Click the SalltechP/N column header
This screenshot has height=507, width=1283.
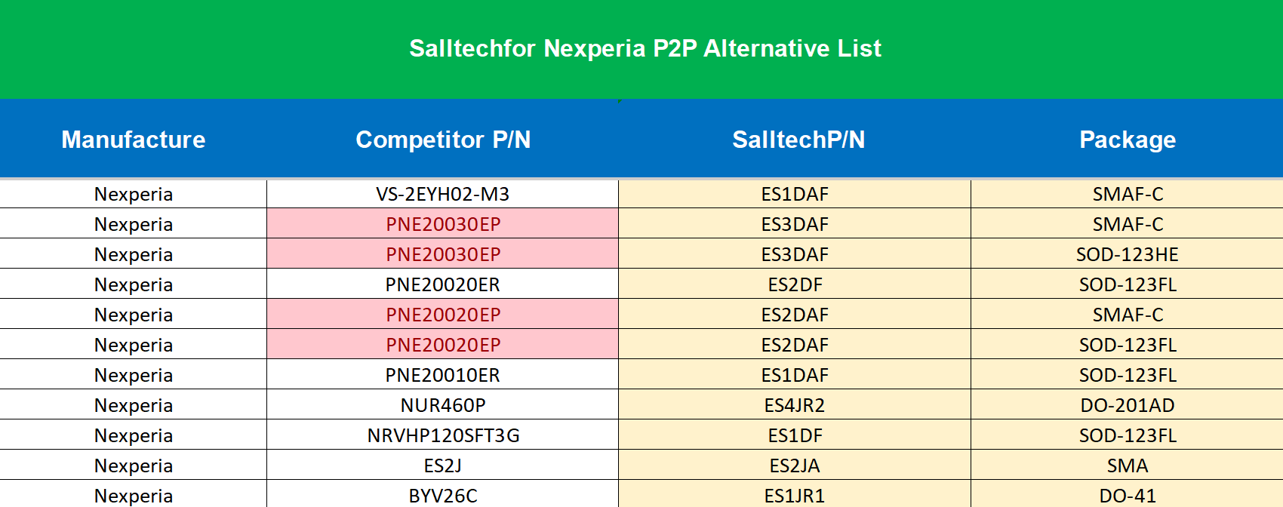[798, 140]
